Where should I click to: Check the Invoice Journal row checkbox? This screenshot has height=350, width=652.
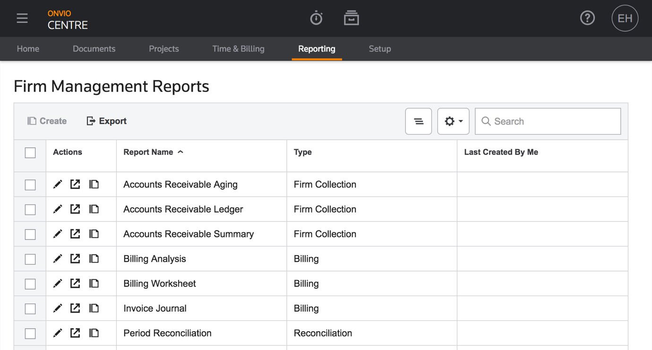30,308
